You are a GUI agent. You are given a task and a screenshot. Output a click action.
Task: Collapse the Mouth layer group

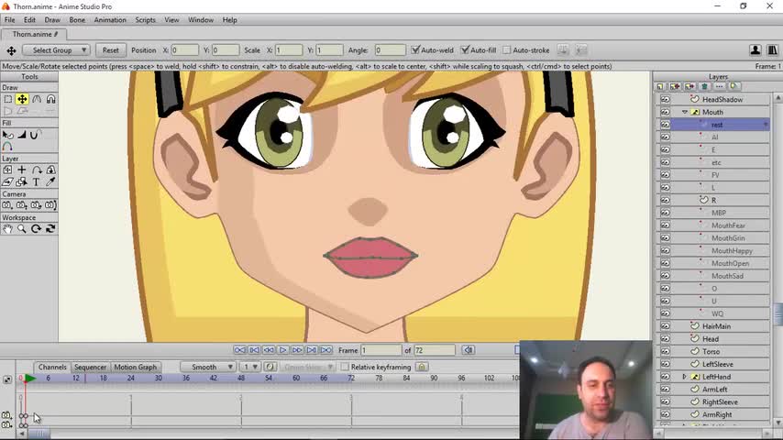click(684, 112)
